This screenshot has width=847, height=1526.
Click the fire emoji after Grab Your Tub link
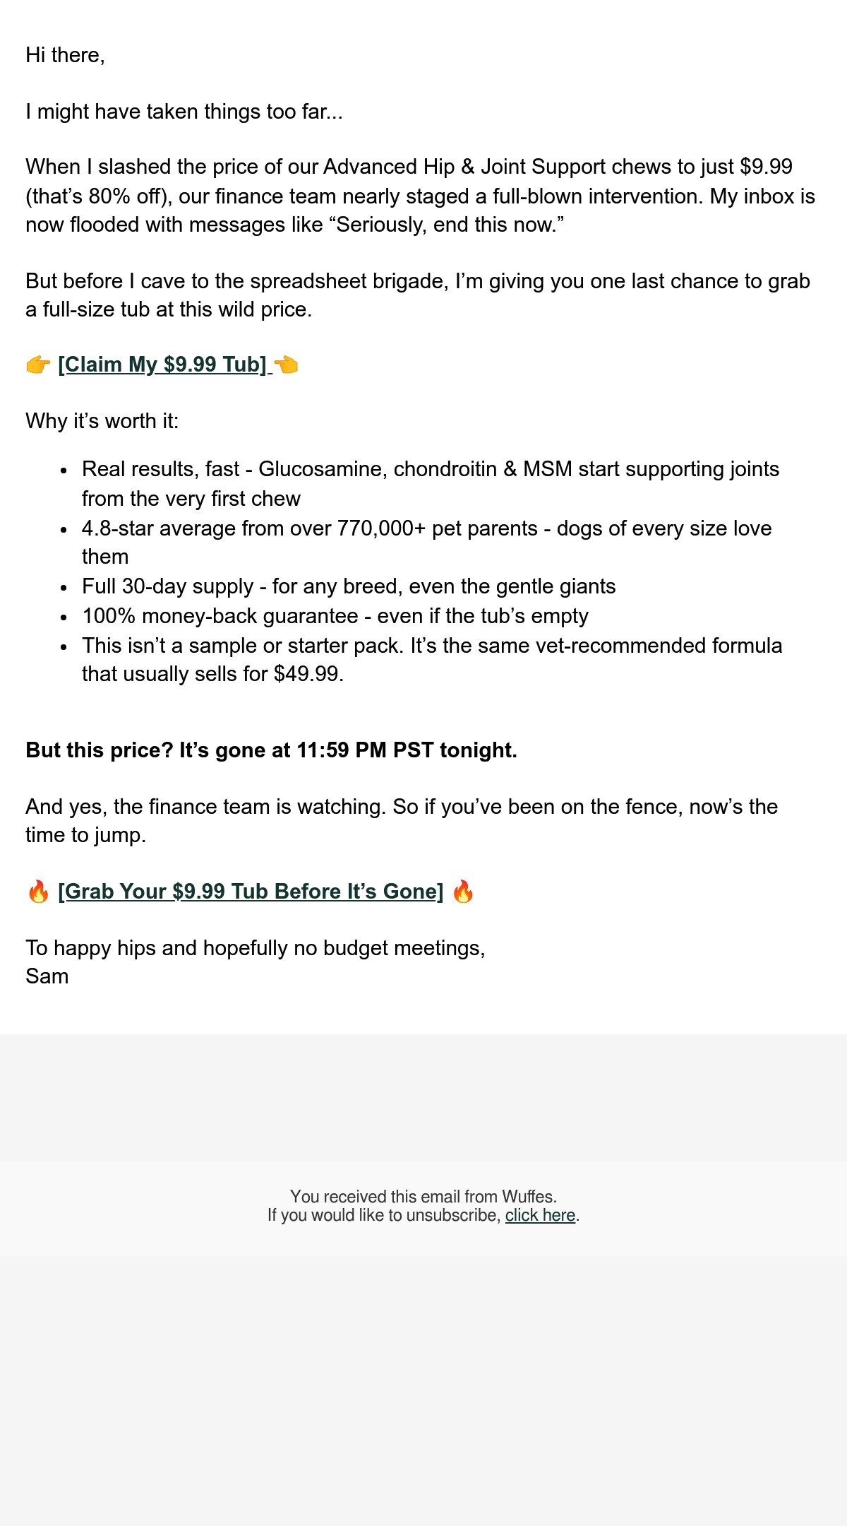(x=463, y=892)
